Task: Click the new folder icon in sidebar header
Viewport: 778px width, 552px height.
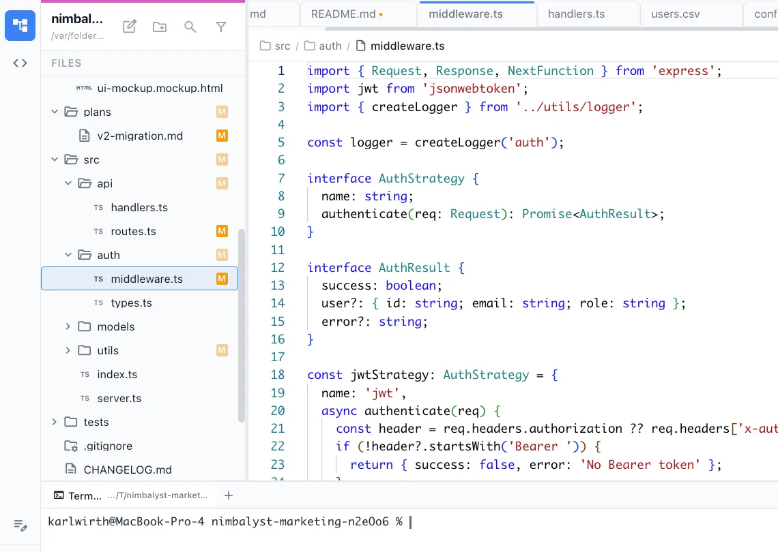Action: click(x=160, y=27)
